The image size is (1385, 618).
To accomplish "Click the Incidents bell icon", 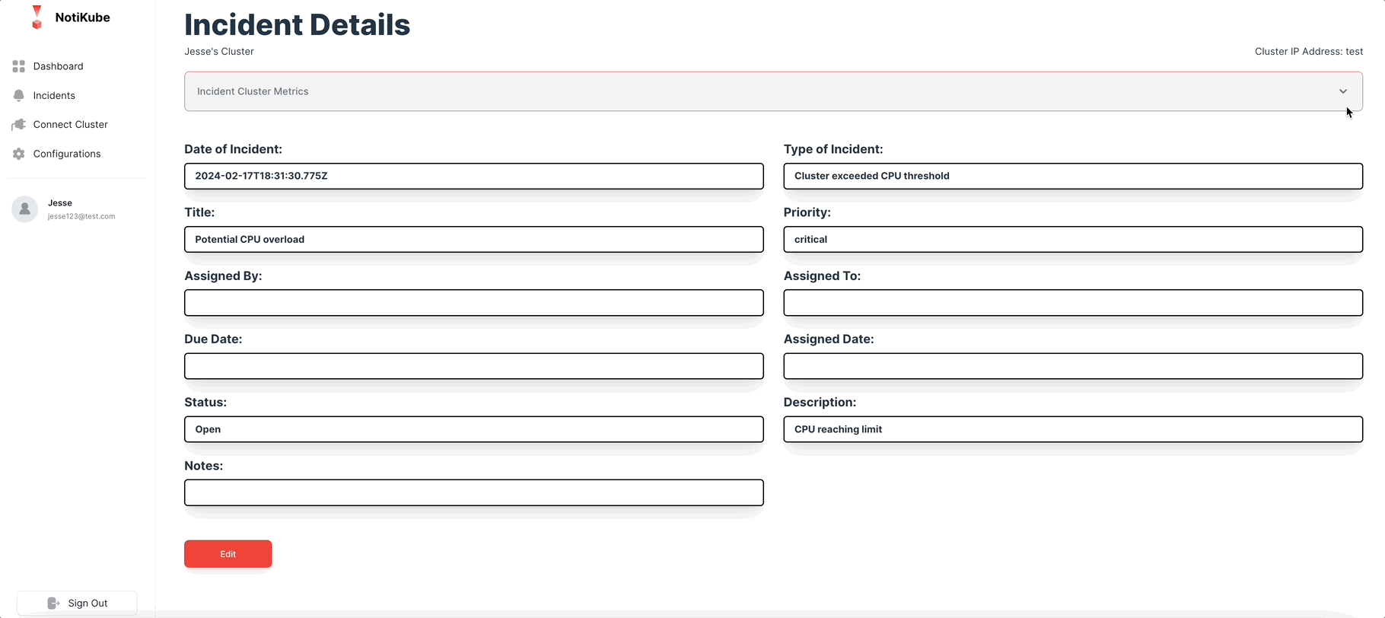I will 19,95.
